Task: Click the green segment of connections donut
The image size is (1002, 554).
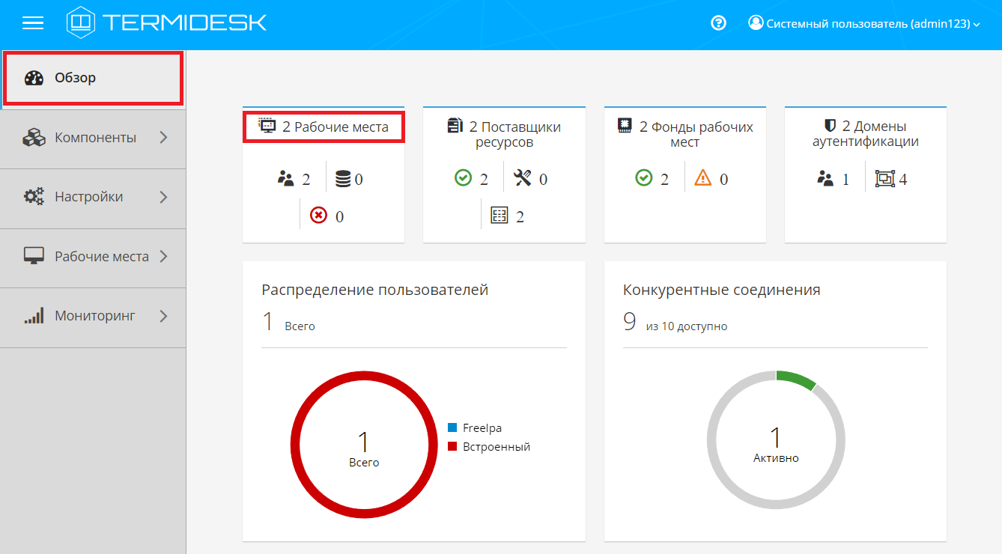Action: pyautogui.click(x=797, y=379)
